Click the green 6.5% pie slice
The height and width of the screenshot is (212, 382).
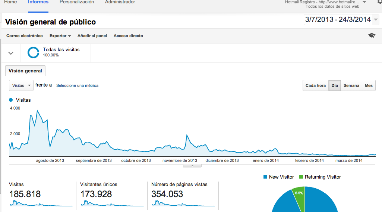click(x=300, y=198)
